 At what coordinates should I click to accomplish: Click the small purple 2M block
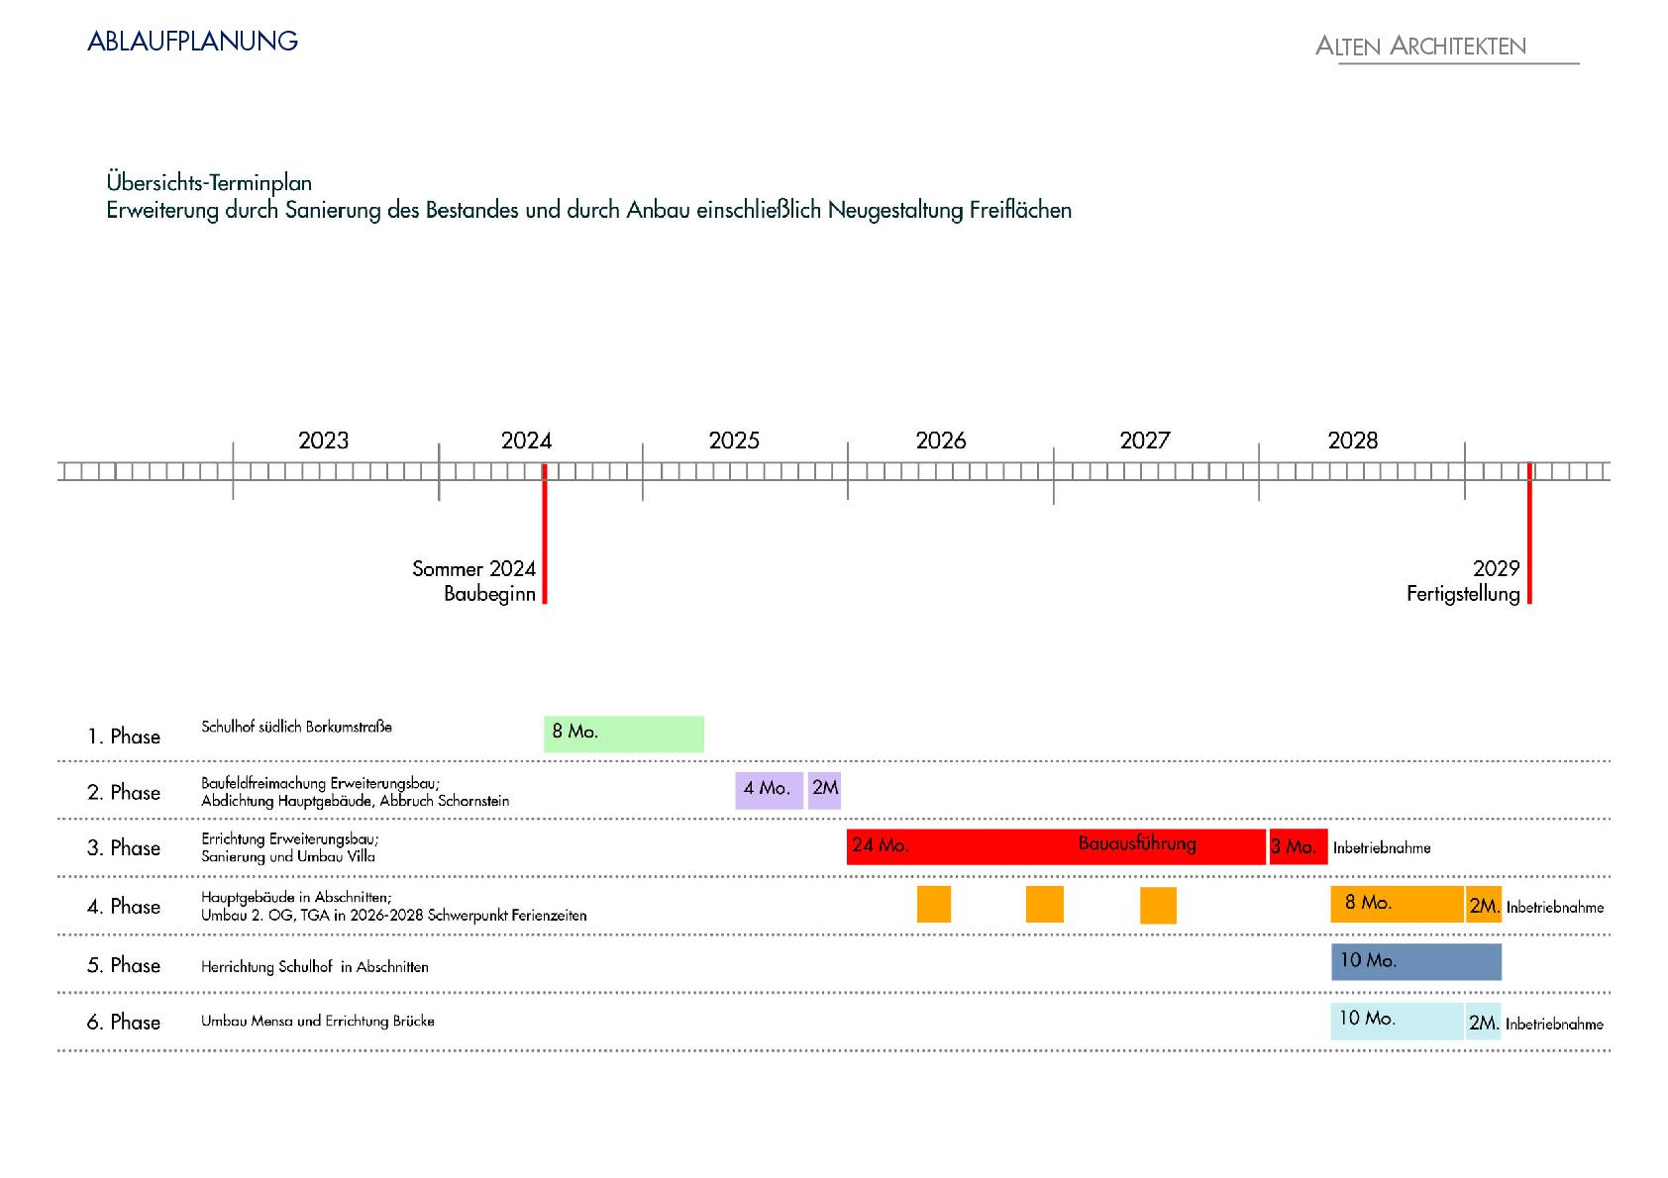point(824,790)
